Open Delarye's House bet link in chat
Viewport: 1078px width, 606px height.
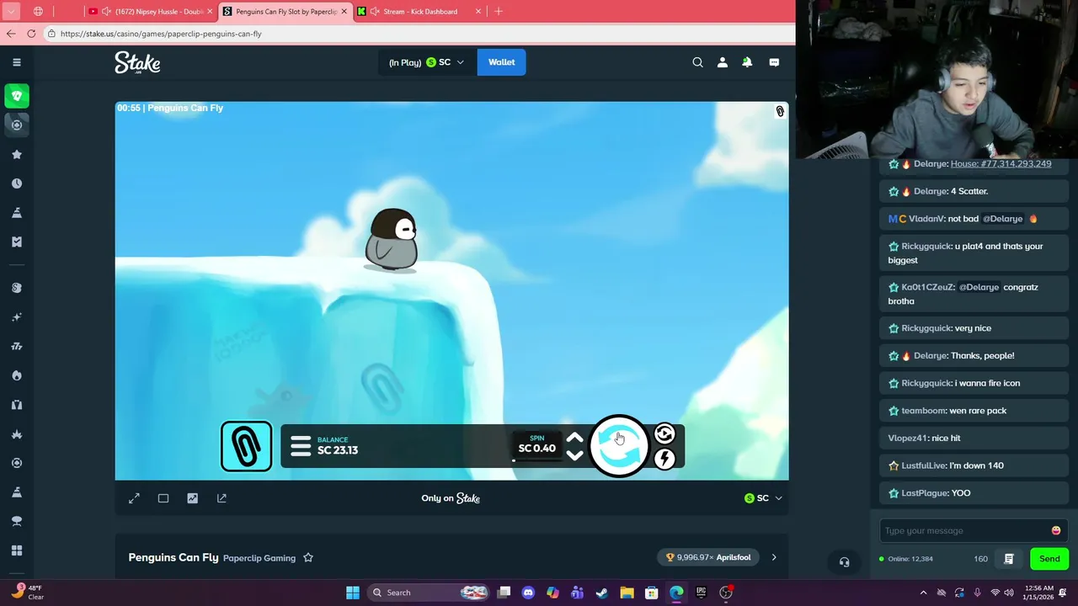(x=1001, y=163)
